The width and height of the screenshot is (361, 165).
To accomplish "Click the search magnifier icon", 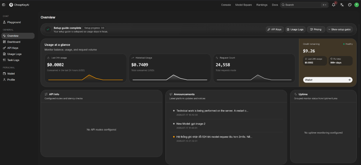I will pos(283,5).
